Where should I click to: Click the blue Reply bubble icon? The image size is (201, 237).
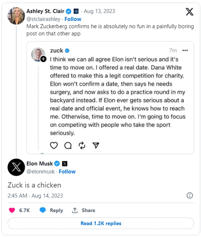pos(42,210)
